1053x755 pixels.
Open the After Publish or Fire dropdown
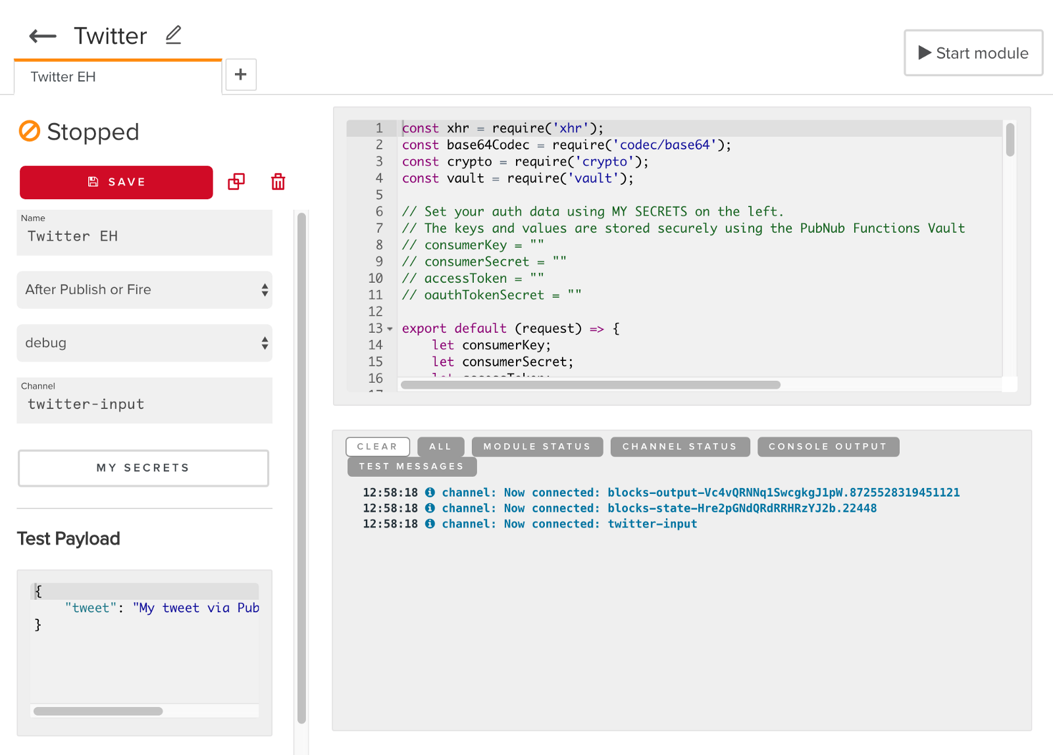pyautogui.click(x=144, y=290)
